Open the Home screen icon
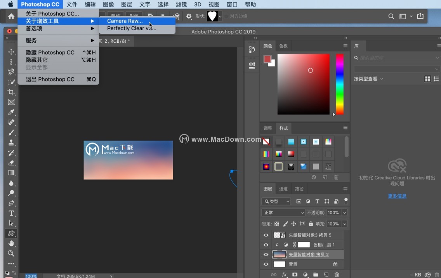Screen dimensions: 441x278 11,16
